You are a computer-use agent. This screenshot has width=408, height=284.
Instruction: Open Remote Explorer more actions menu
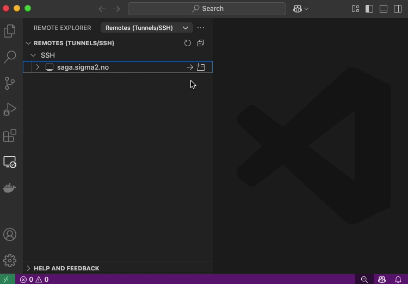(201, 28)
